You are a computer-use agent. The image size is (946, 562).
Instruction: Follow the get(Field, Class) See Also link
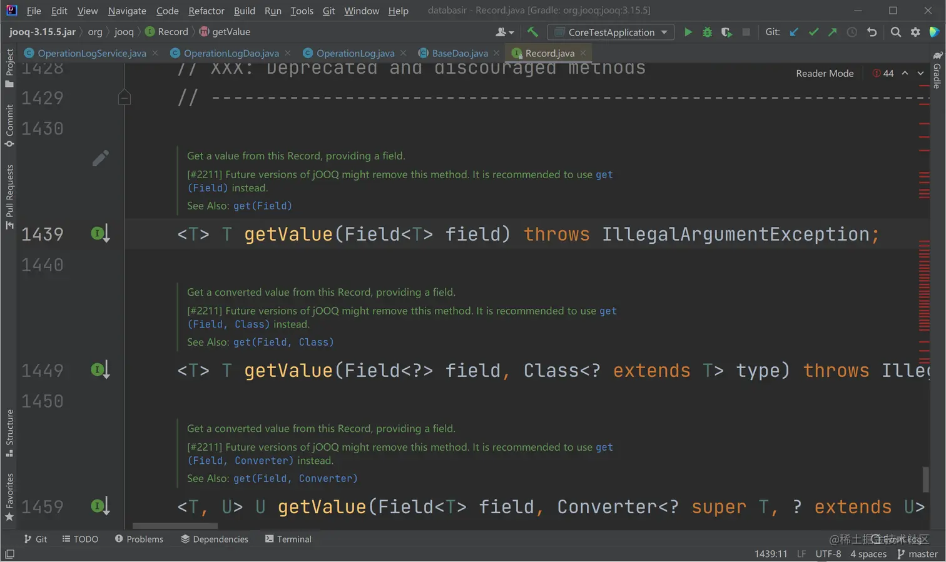click(x=283, y=342)
